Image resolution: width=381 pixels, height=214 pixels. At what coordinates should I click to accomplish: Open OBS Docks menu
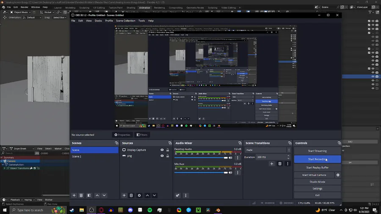click(x=98, y=21)
